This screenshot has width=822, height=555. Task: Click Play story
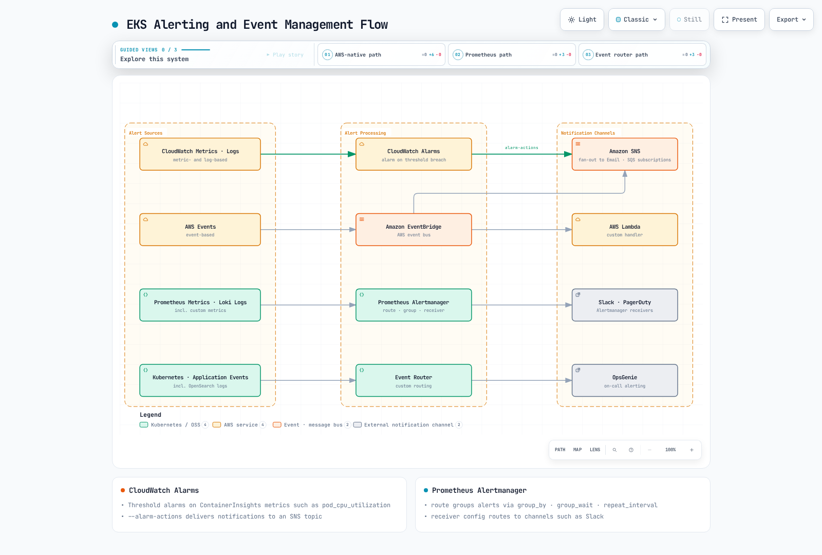(x=285, y=55)
